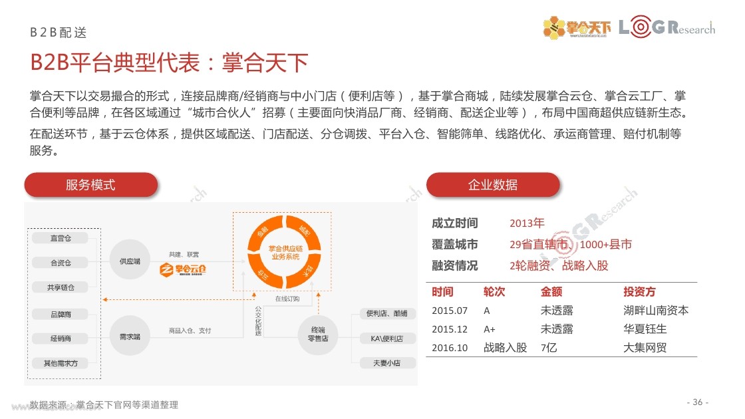This screenshot has height=419, width=745.
Task: Select the 合资仓 box
Action: point(61,263)
